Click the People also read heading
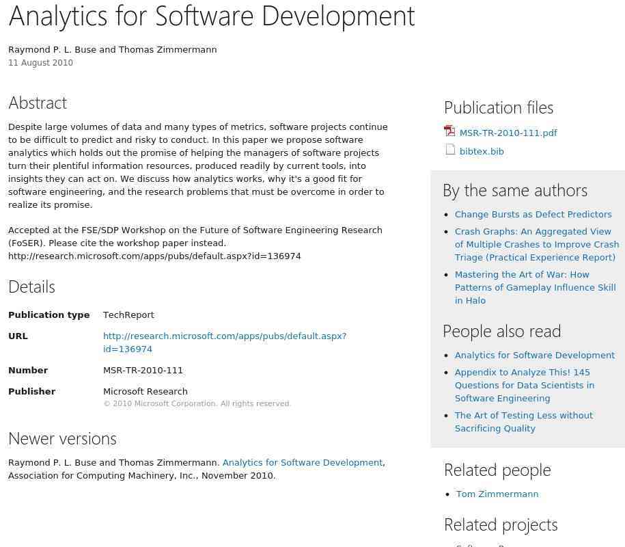This screenshot has height=547, width=625. coord(502,331)
